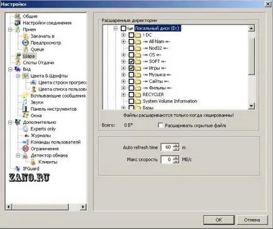Open the Звуки settings page
Screen dimensions: 273x229
[x=37, y=103]
